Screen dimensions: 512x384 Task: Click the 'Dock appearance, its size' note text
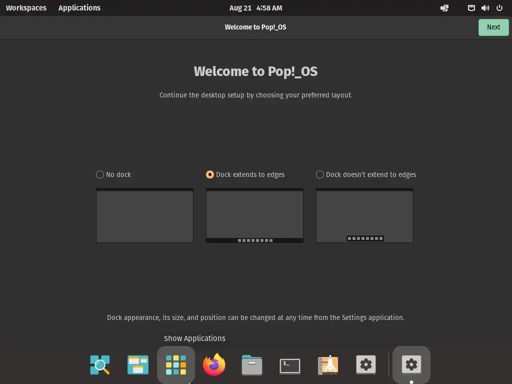pyautogui.click(x=256, y=317)
